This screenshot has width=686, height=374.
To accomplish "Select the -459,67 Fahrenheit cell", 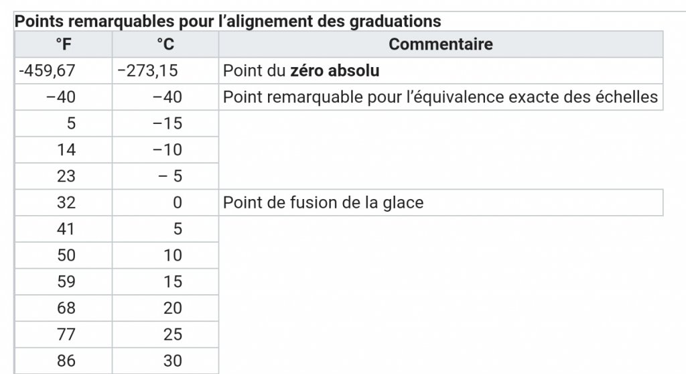I will pyautogui.click(x=64, y=70).
